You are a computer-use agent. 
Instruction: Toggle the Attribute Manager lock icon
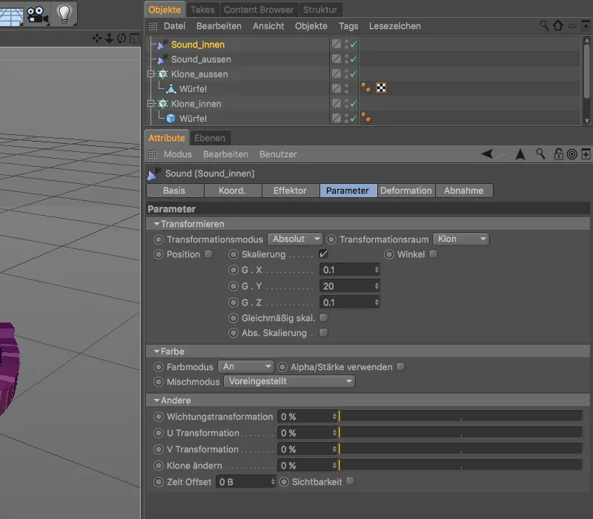[x=559, y=154]
